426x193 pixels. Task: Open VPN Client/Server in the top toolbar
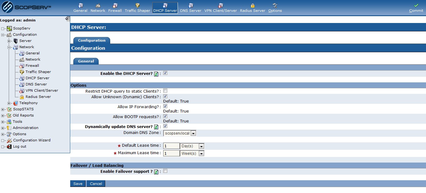221,8
